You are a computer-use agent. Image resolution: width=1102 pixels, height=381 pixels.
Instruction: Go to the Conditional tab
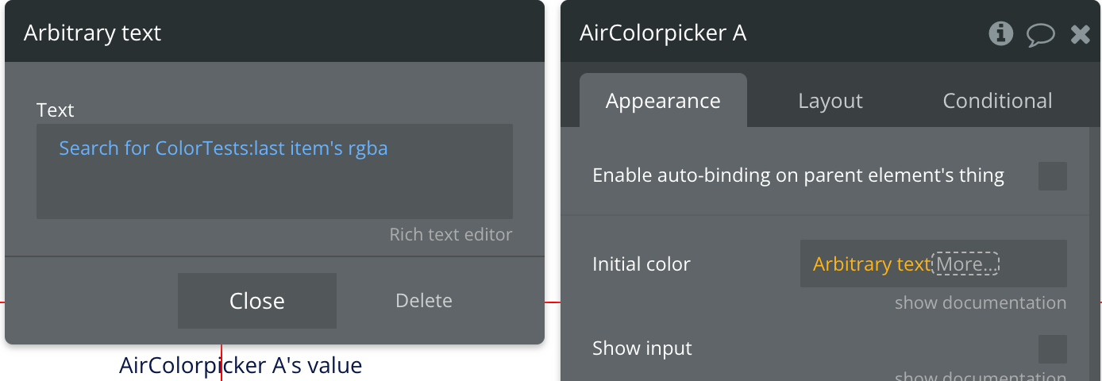pos(997,101)
